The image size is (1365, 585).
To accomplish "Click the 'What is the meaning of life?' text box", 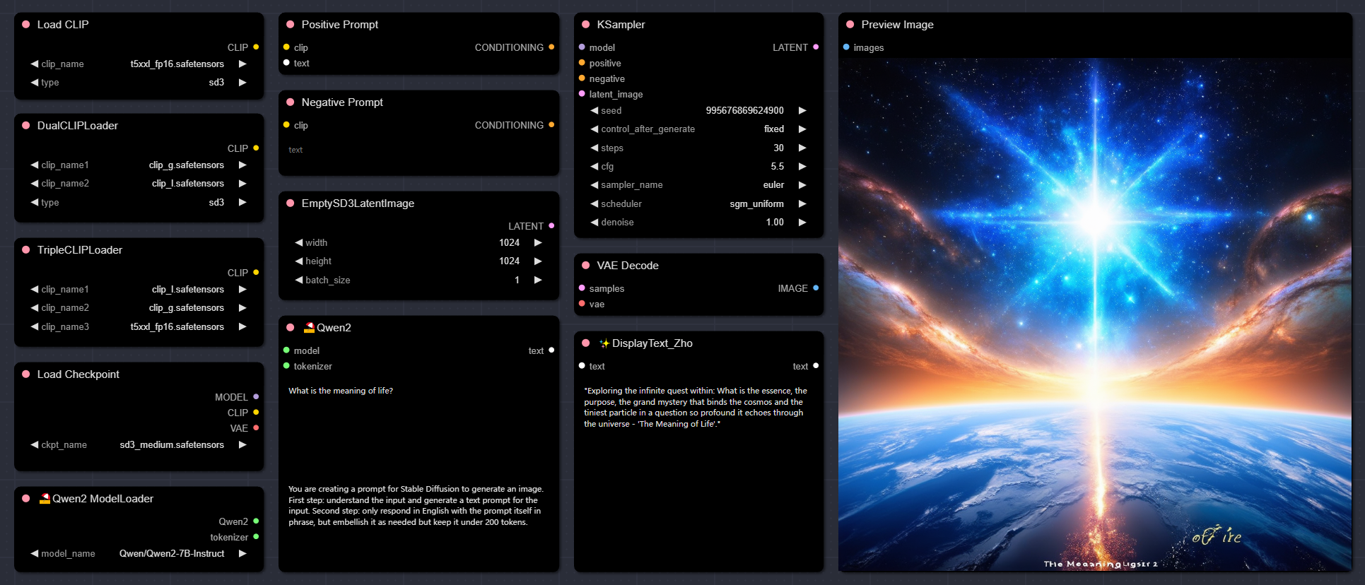I will [418, 428].
